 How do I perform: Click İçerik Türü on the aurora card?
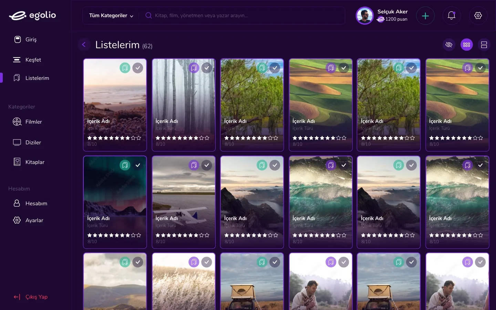tap(97, 226)
